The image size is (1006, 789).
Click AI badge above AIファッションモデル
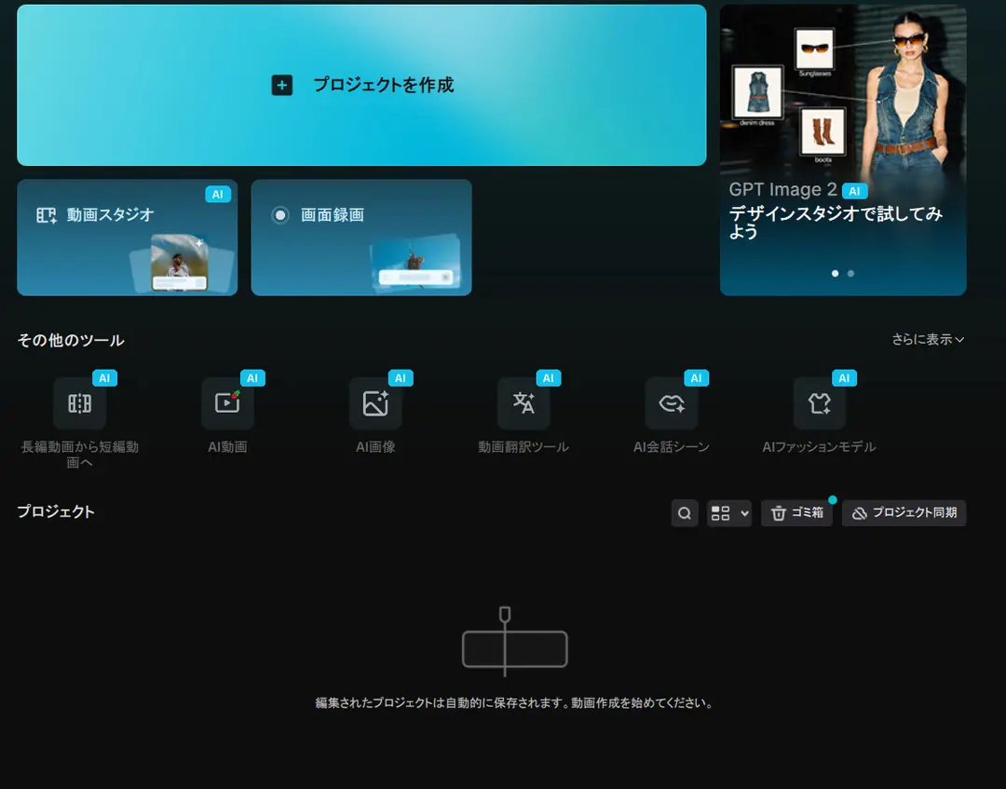[844, 378]
